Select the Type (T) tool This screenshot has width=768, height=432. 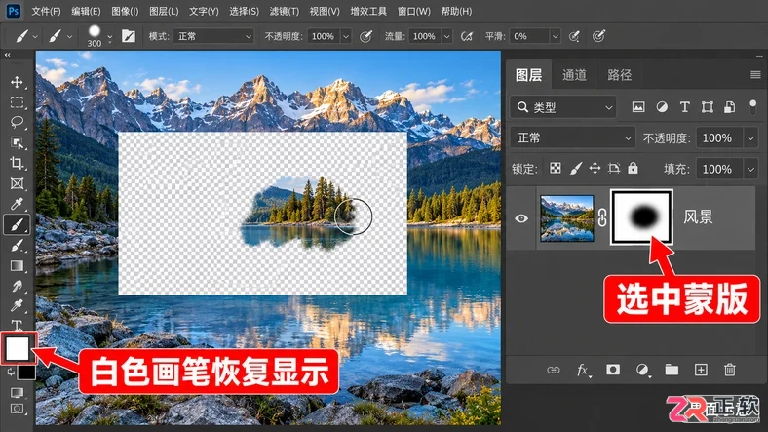coord(17,325)
